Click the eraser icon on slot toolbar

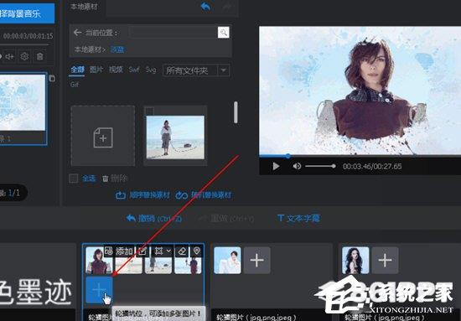182,251
